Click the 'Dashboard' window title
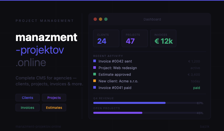 152,20
